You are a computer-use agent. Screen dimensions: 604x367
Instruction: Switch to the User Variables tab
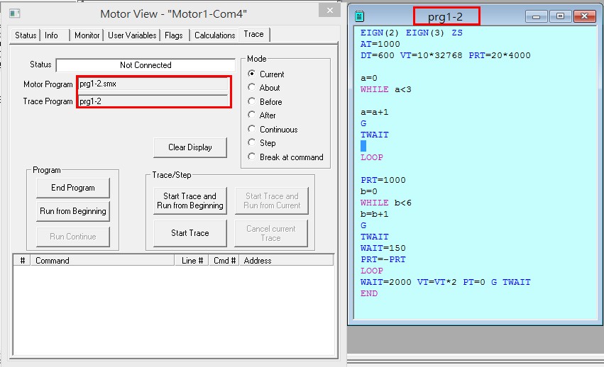tap(132, 35)
